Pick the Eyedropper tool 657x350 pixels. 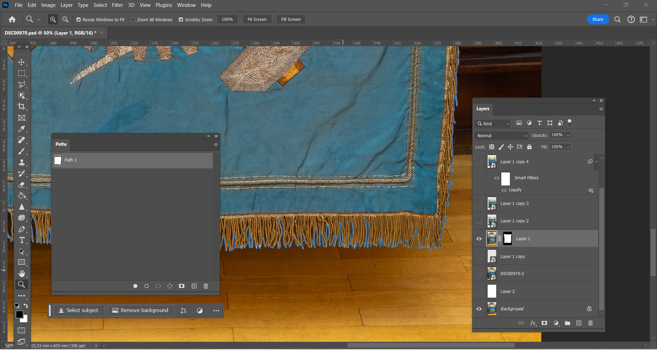tap(22, 129)
